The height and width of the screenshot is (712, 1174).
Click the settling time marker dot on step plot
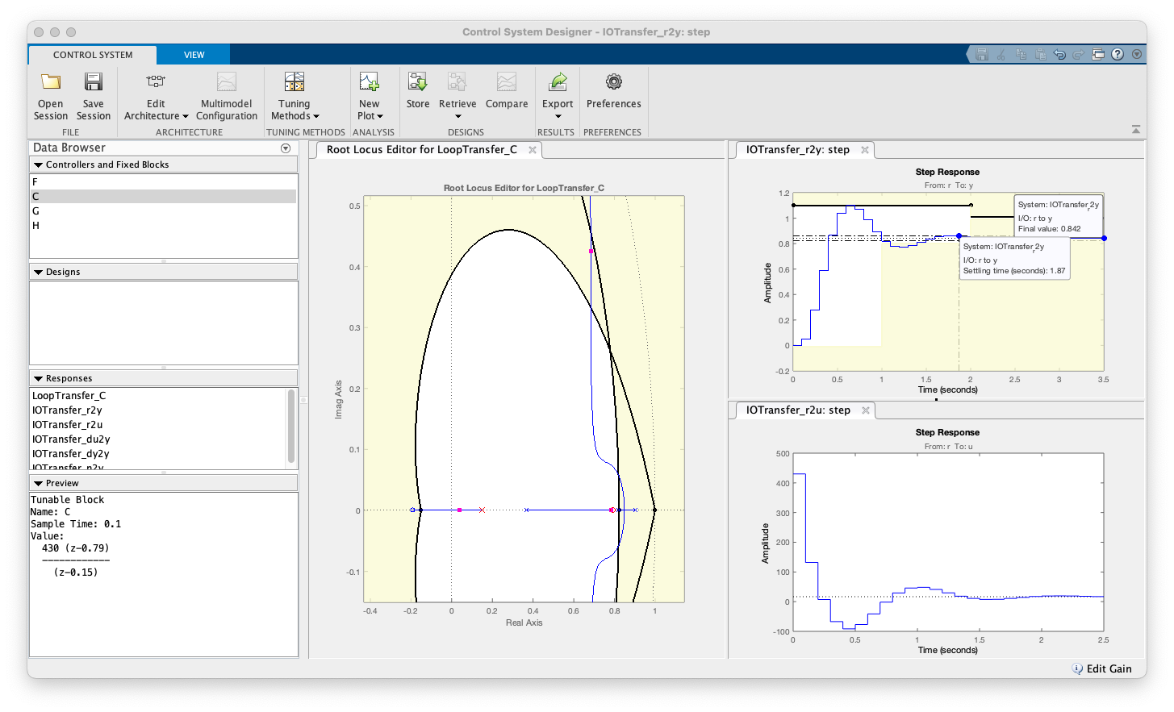coord(959,236)
